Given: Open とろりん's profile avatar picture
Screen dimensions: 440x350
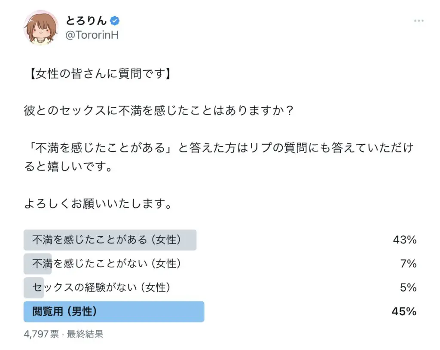Looking at the screenshot, I should [41, 28].
